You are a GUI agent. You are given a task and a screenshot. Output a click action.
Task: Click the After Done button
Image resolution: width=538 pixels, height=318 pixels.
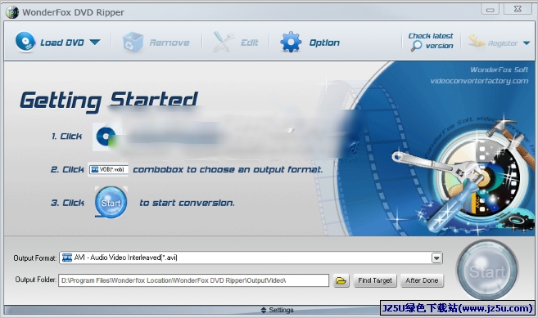pyautogui.click(x=422, y=280)
